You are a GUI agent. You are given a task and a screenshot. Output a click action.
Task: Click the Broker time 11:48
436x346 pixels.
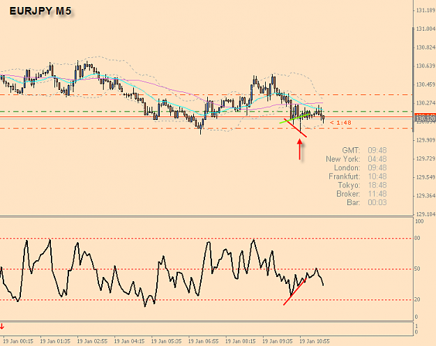tap(377, 194)
